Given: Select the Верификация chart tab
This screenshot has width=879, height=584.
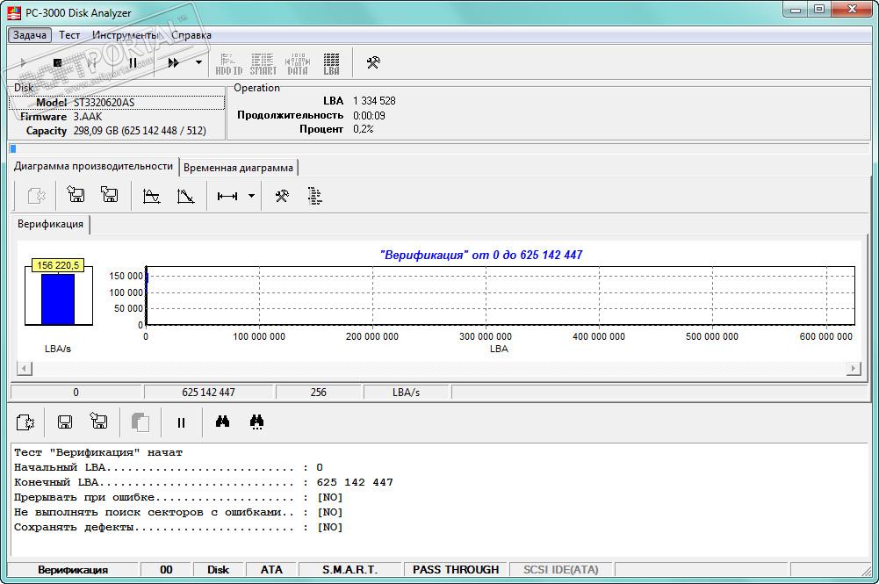Looking at the screenshot, I should pyautogui.click(x=51, y=224).
